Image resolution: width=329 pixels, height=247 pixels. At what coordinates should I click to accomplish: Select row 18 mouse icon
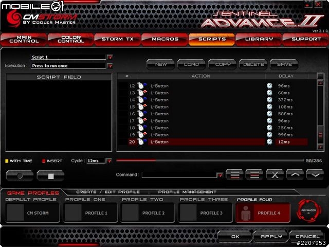point(142,128)
